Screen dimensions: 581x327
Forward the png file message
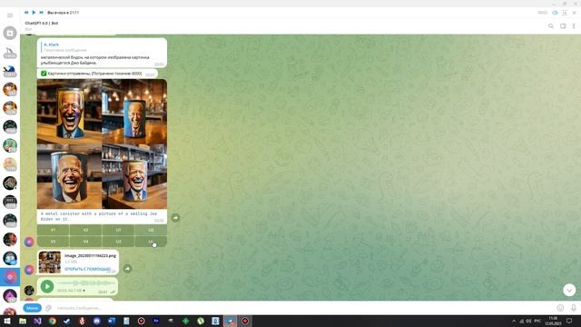(127, 269)
